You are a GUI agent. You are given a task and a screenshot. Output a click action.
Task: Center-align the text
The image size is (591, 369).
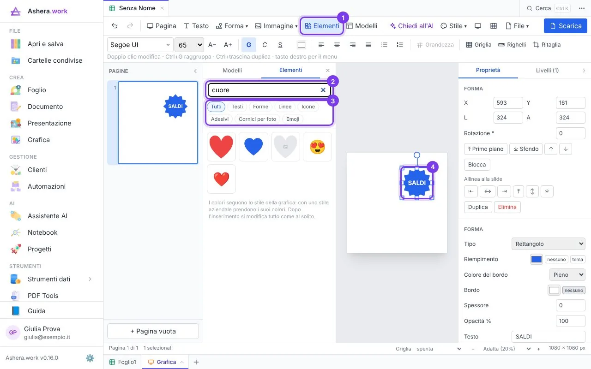click(337, 45)
